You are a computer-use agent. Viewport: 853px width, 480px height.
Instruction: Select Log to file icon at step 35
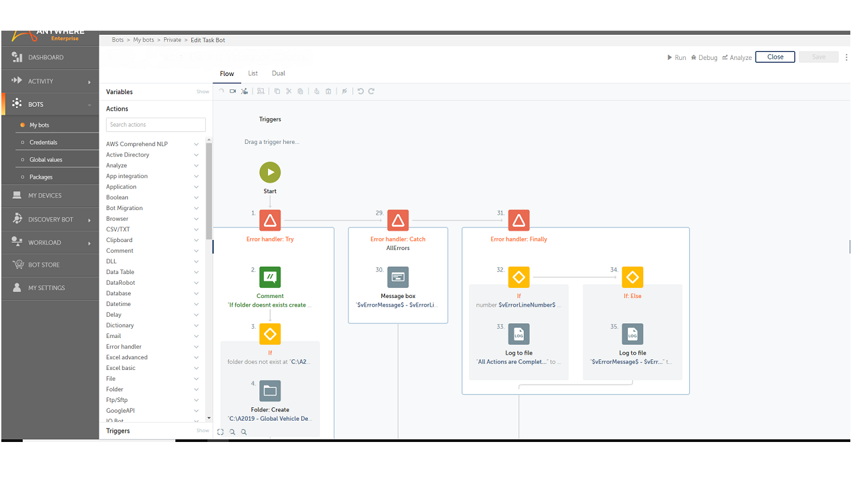click(632, 334)
